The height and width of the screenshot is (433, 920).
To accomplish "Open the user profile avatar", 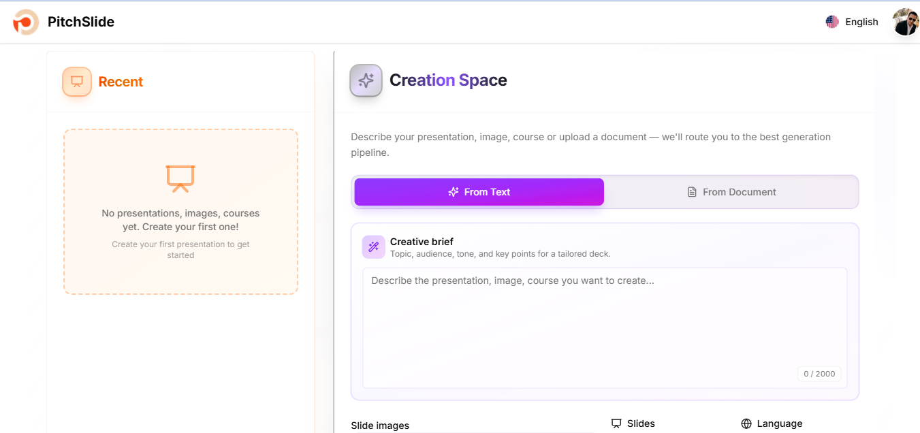I will (906, 22).
